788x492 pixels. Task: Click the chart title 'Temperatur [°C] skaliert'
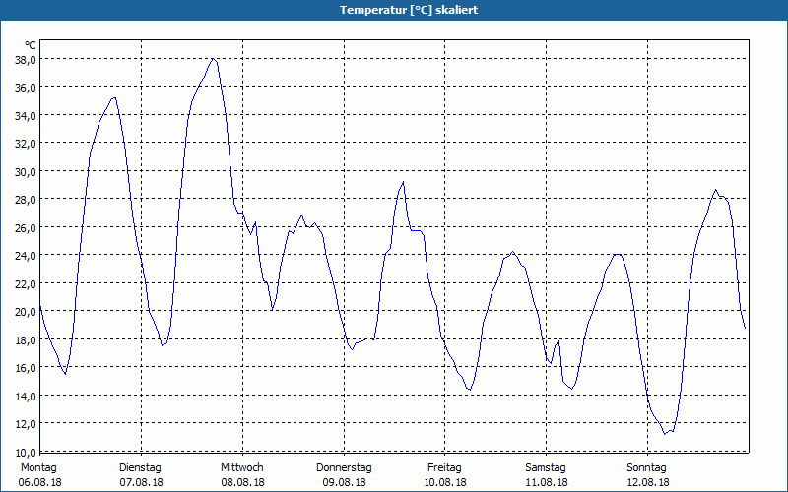409,10
